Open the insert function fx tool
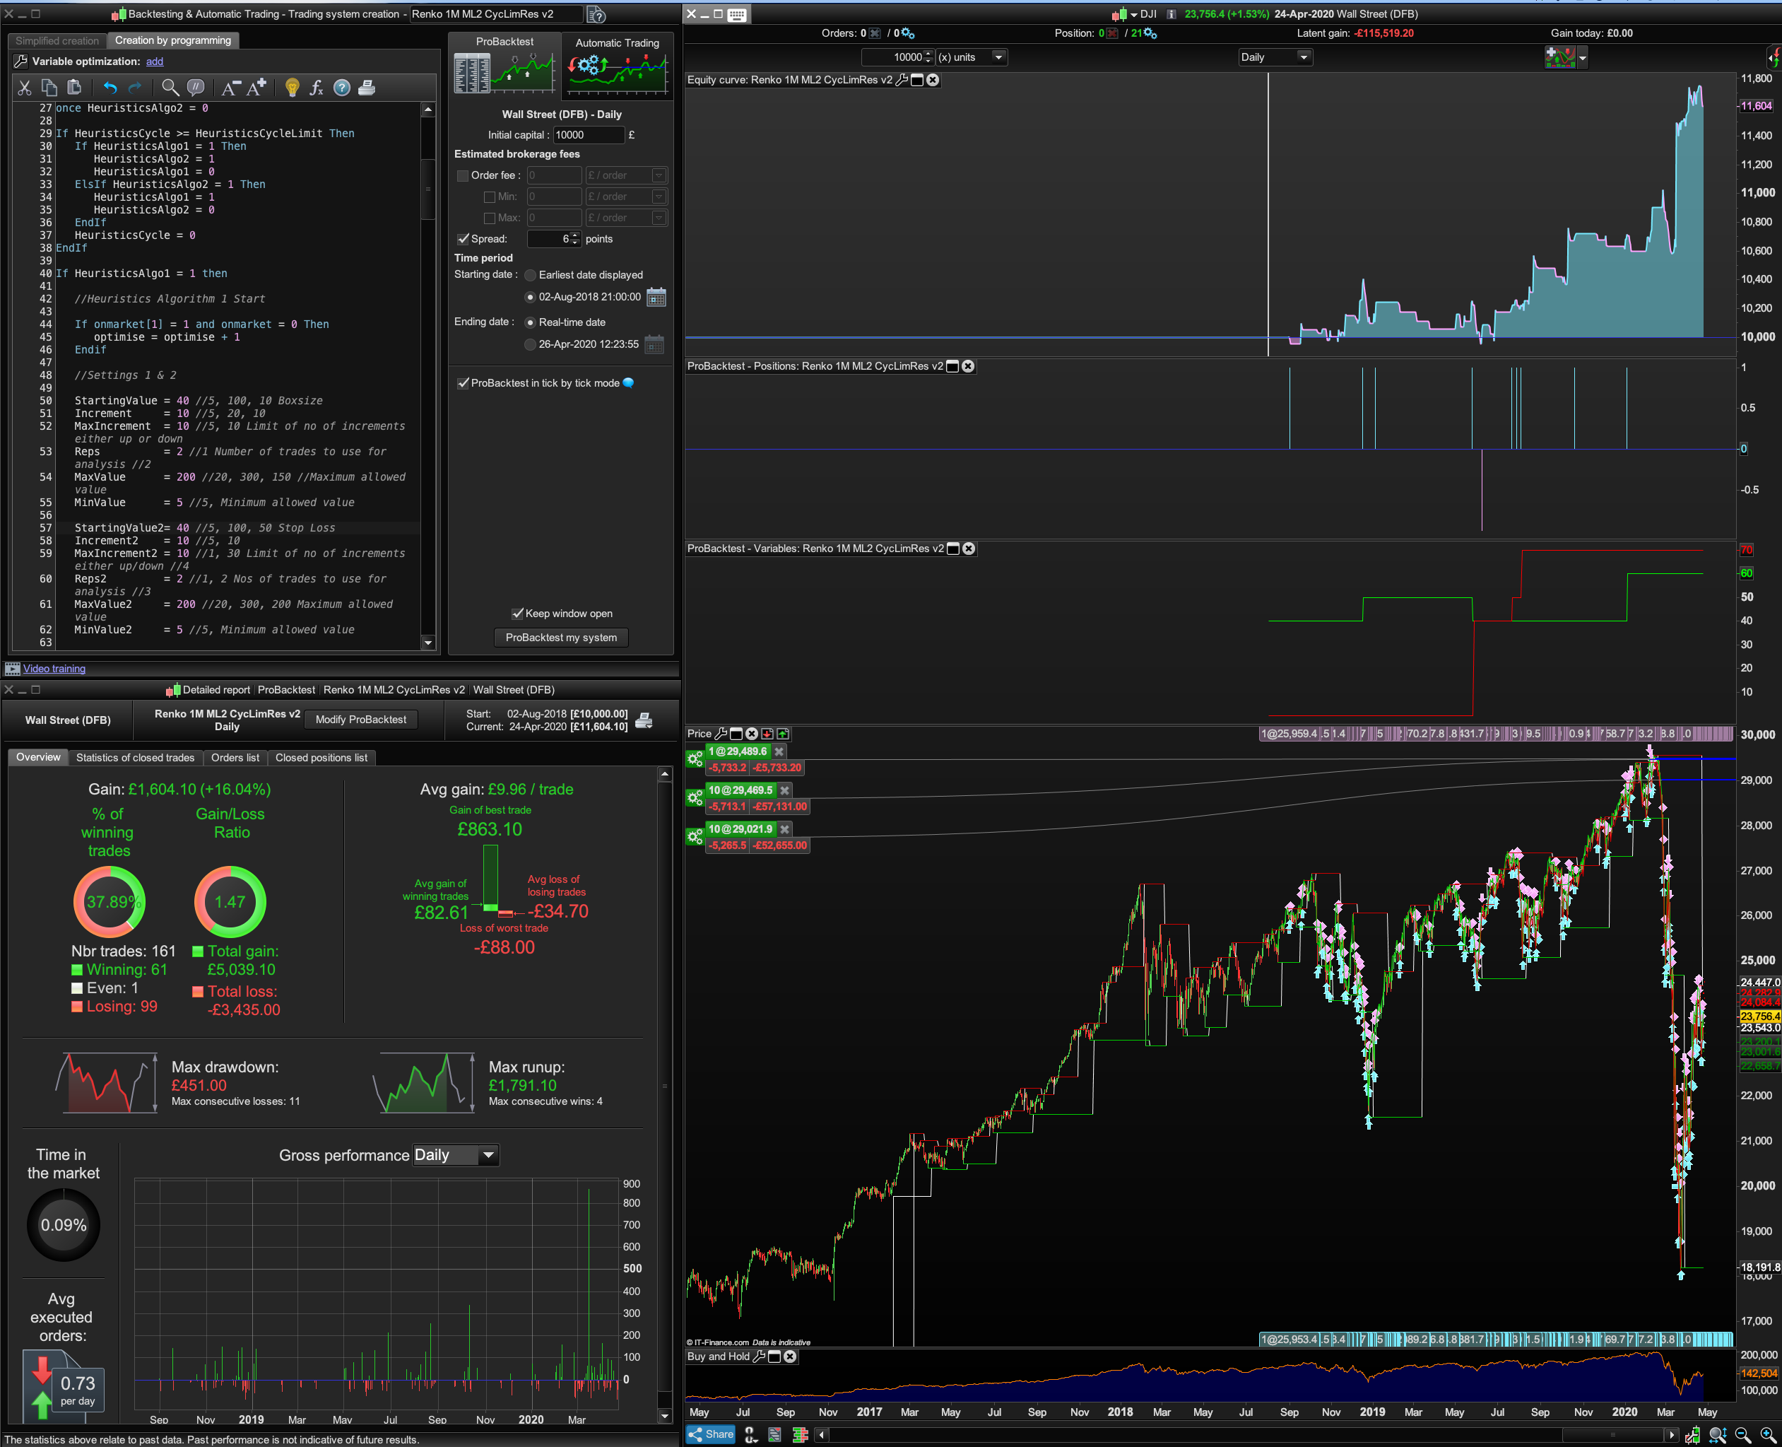 pyautogui.click(x=316, y=88)
